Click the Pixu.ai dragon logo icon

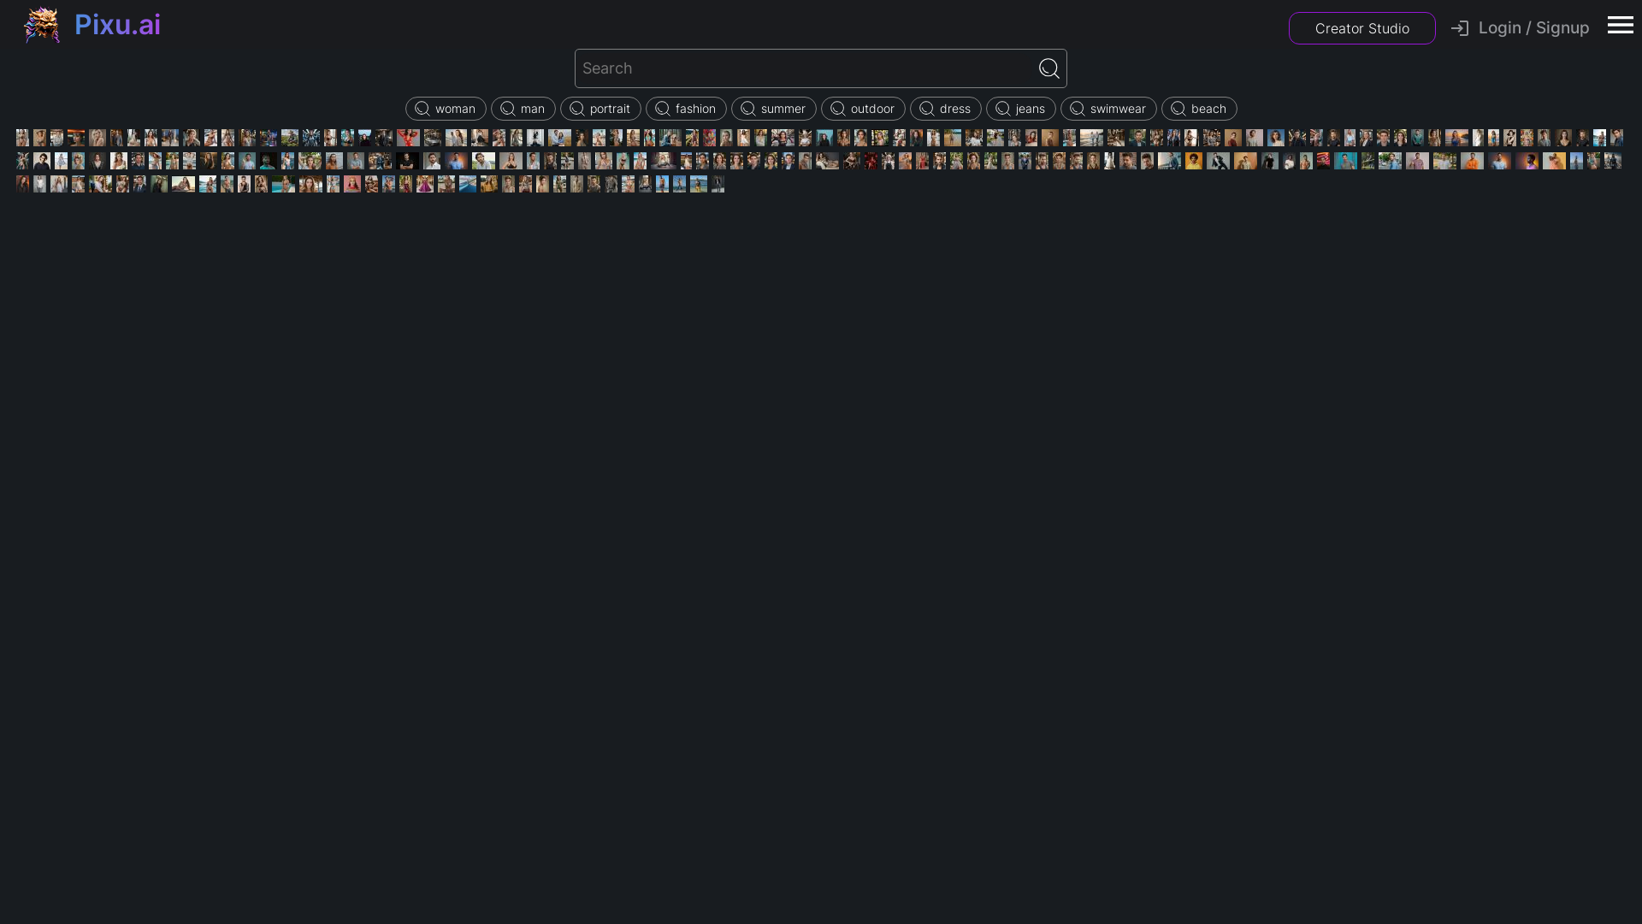click(x=41, y=25)
